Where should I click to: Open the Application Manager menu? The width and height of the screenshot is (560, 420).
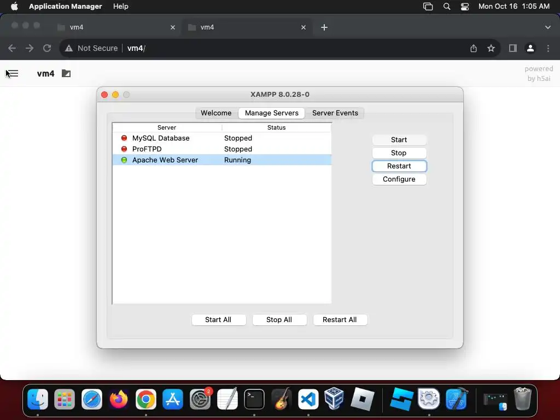[66, 7]
